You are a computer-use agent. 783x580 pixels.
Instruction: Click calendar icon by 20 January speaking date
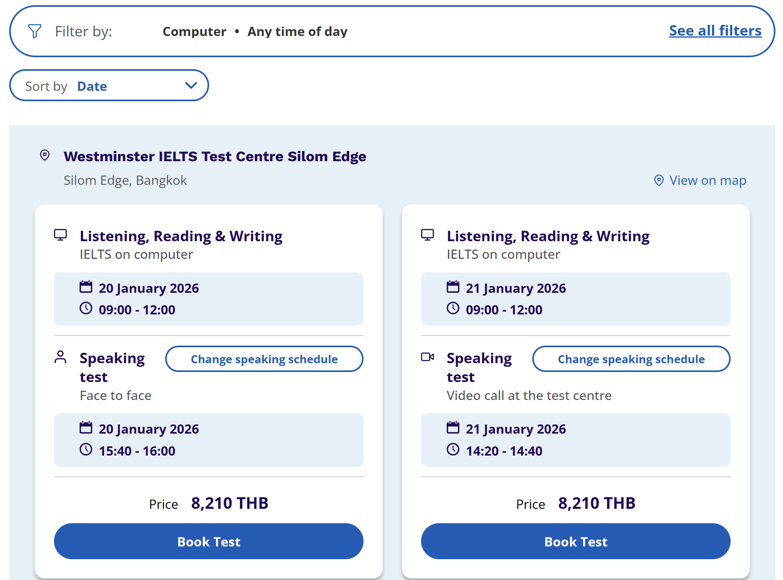click(x=86, y=428)
